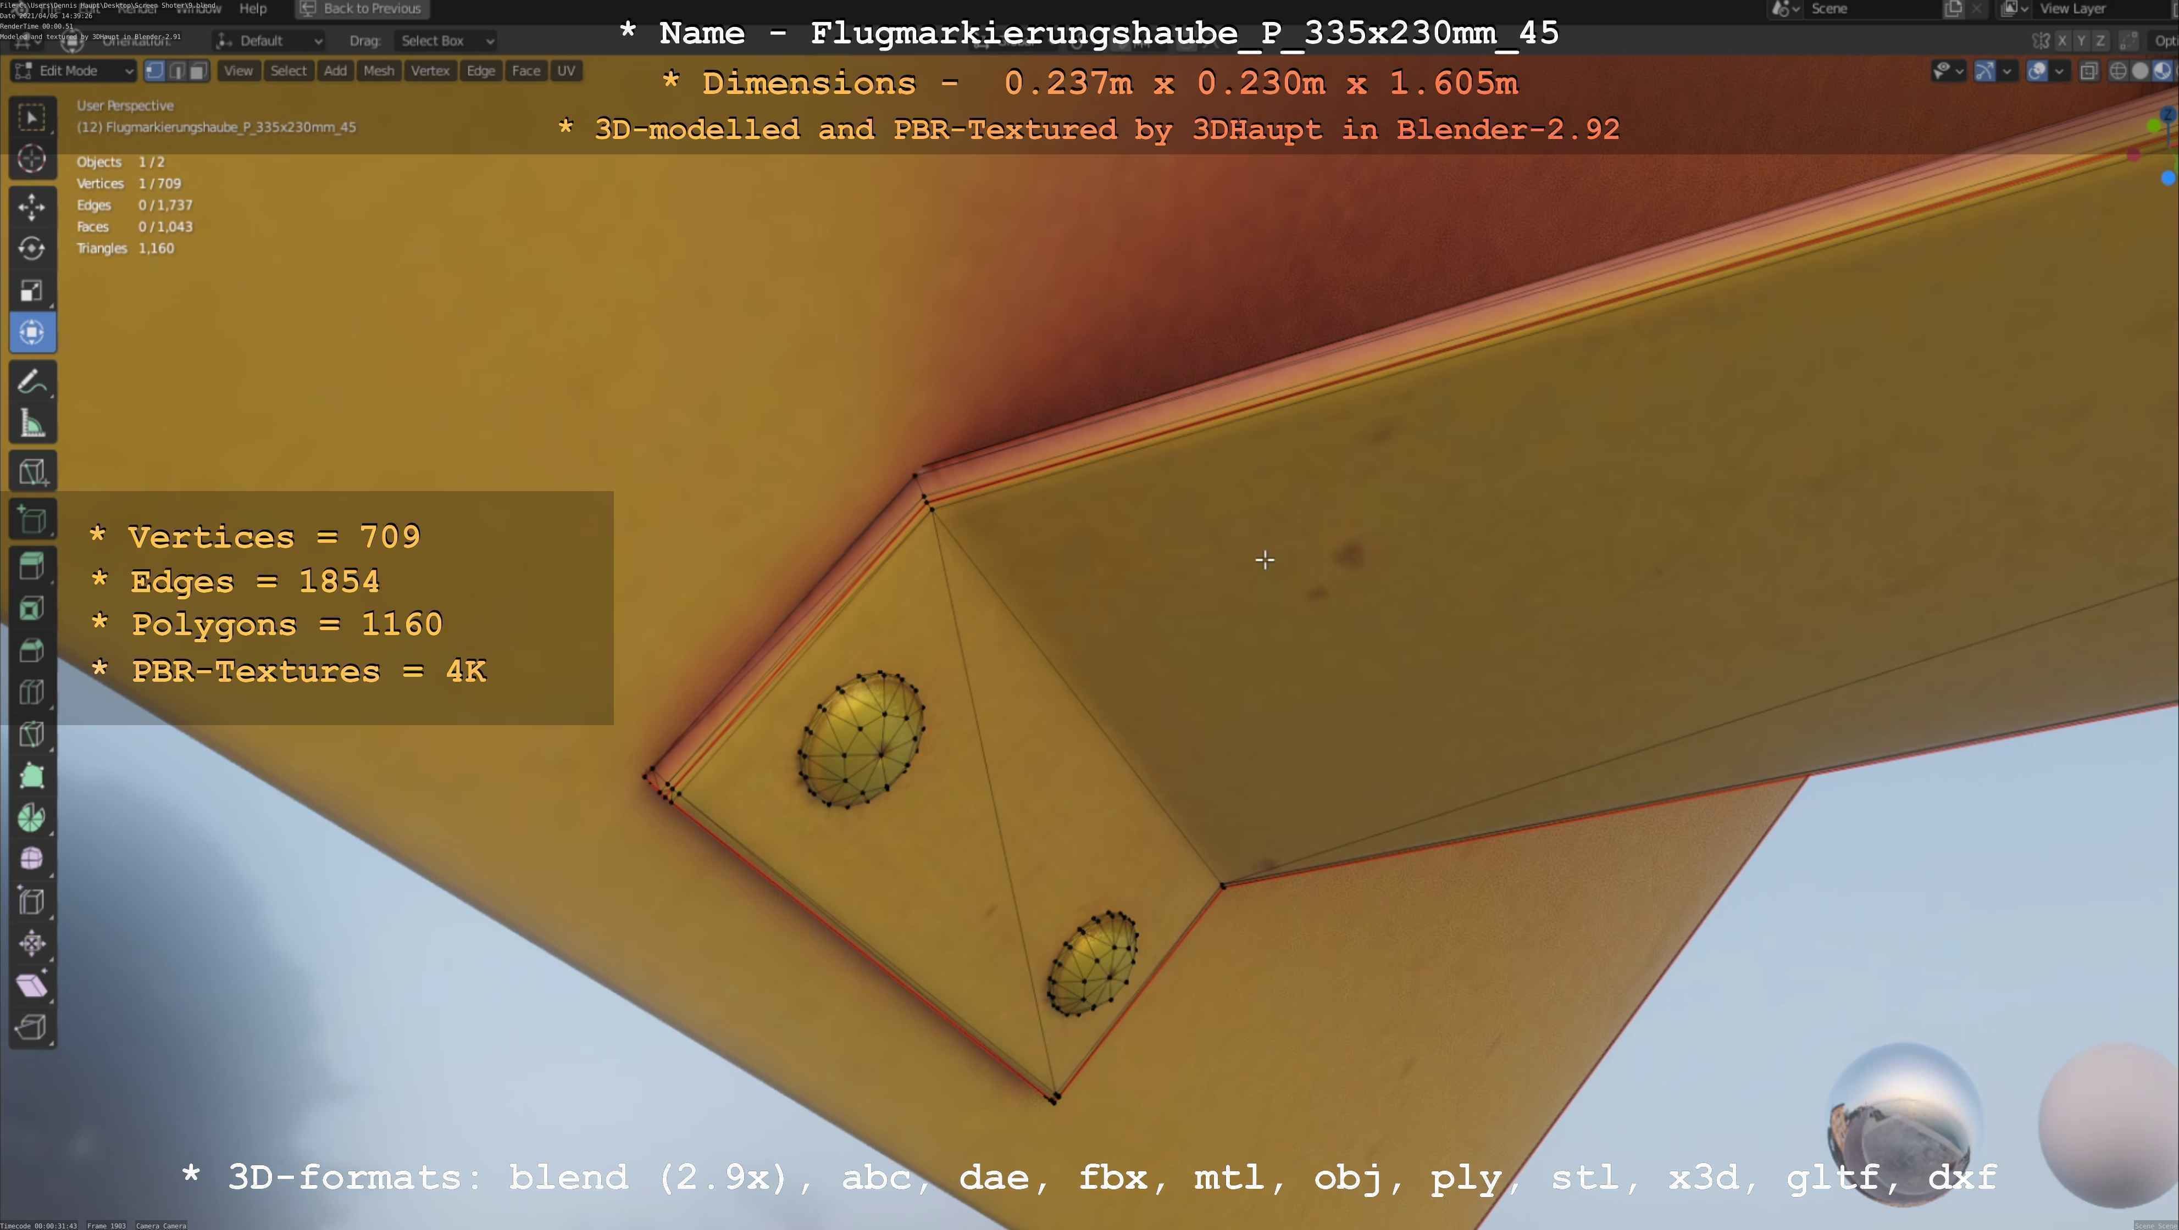Viewport: 2179px width, 1230px height.
Task: Select the Move tool in toolbar
Action: click(x=32, y=205)
